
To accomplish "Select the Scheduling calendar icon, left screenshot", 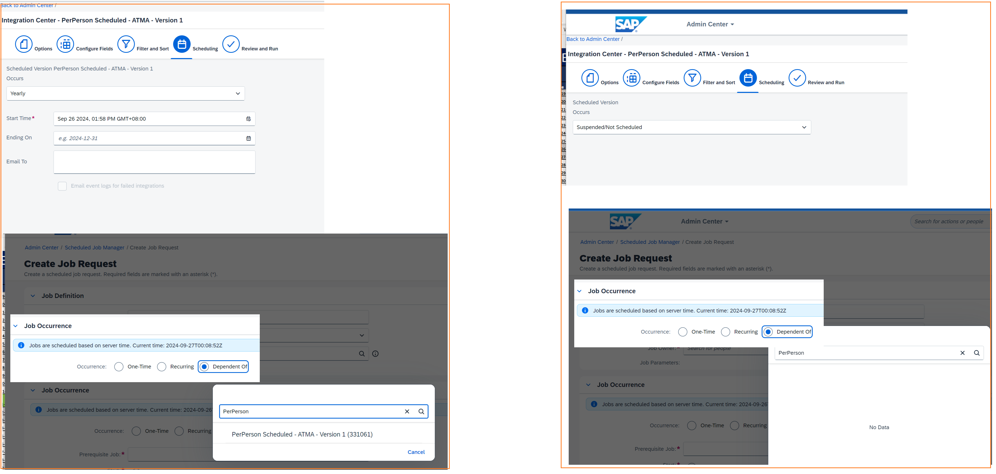I will [x=182, y=44].
